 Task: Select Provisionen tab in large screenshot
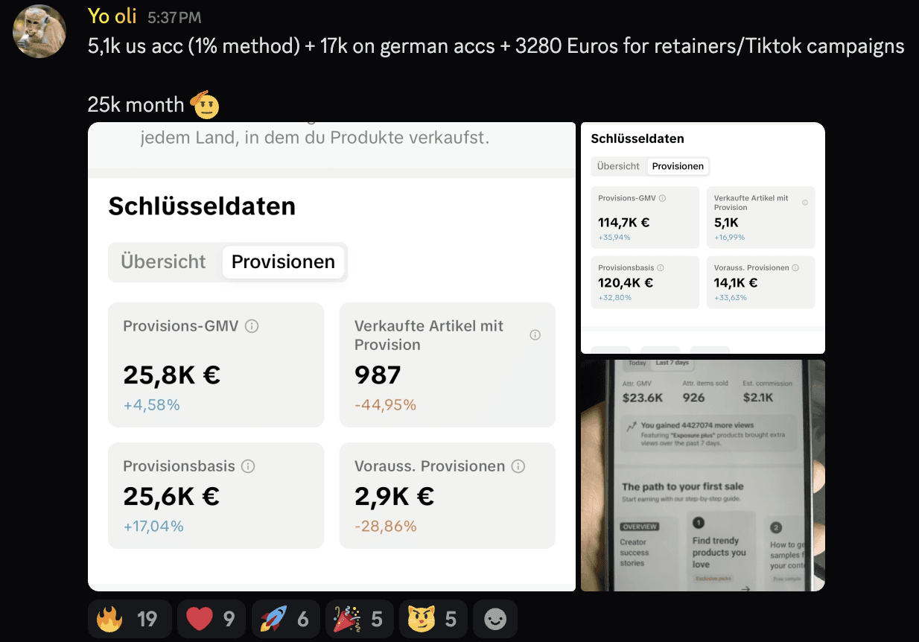click(283, 262)
